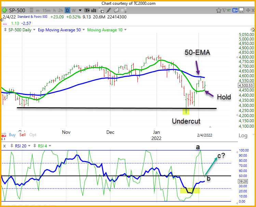Switch chart to 15m timeframe
256x207 pixels.
pos(46,11)
